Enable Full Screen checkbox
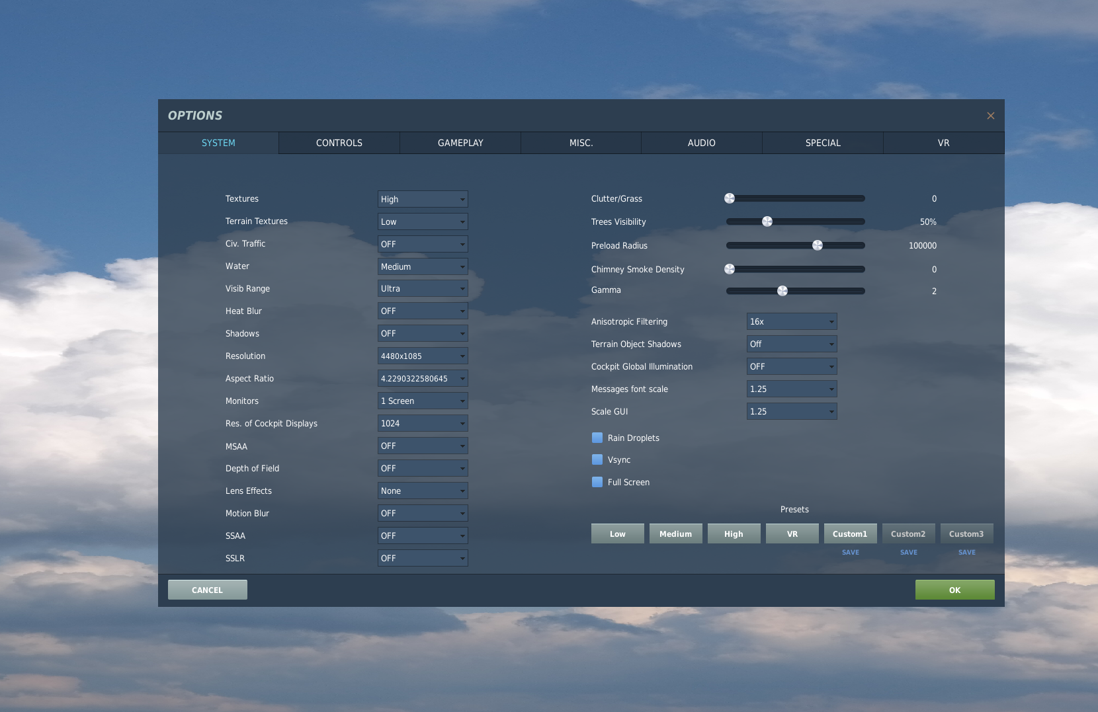The height and width of the screenshot is (712, 1098). point(597,482)
